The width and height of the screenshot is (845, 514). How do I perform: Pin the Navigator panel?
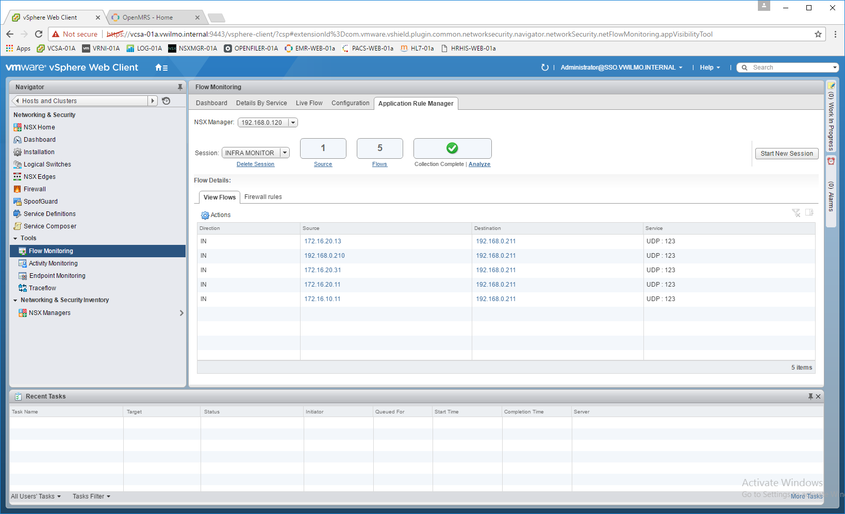click(180, 87)
